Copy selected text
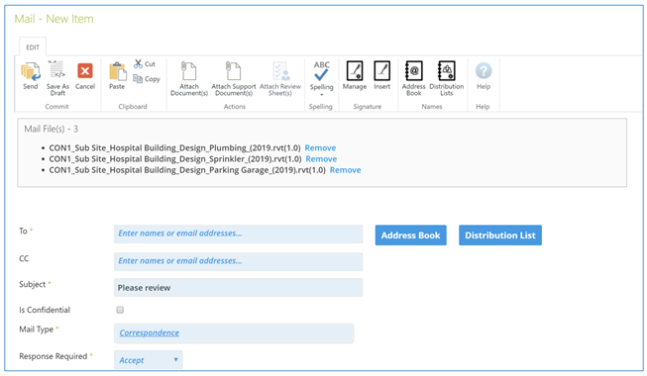 147,78
